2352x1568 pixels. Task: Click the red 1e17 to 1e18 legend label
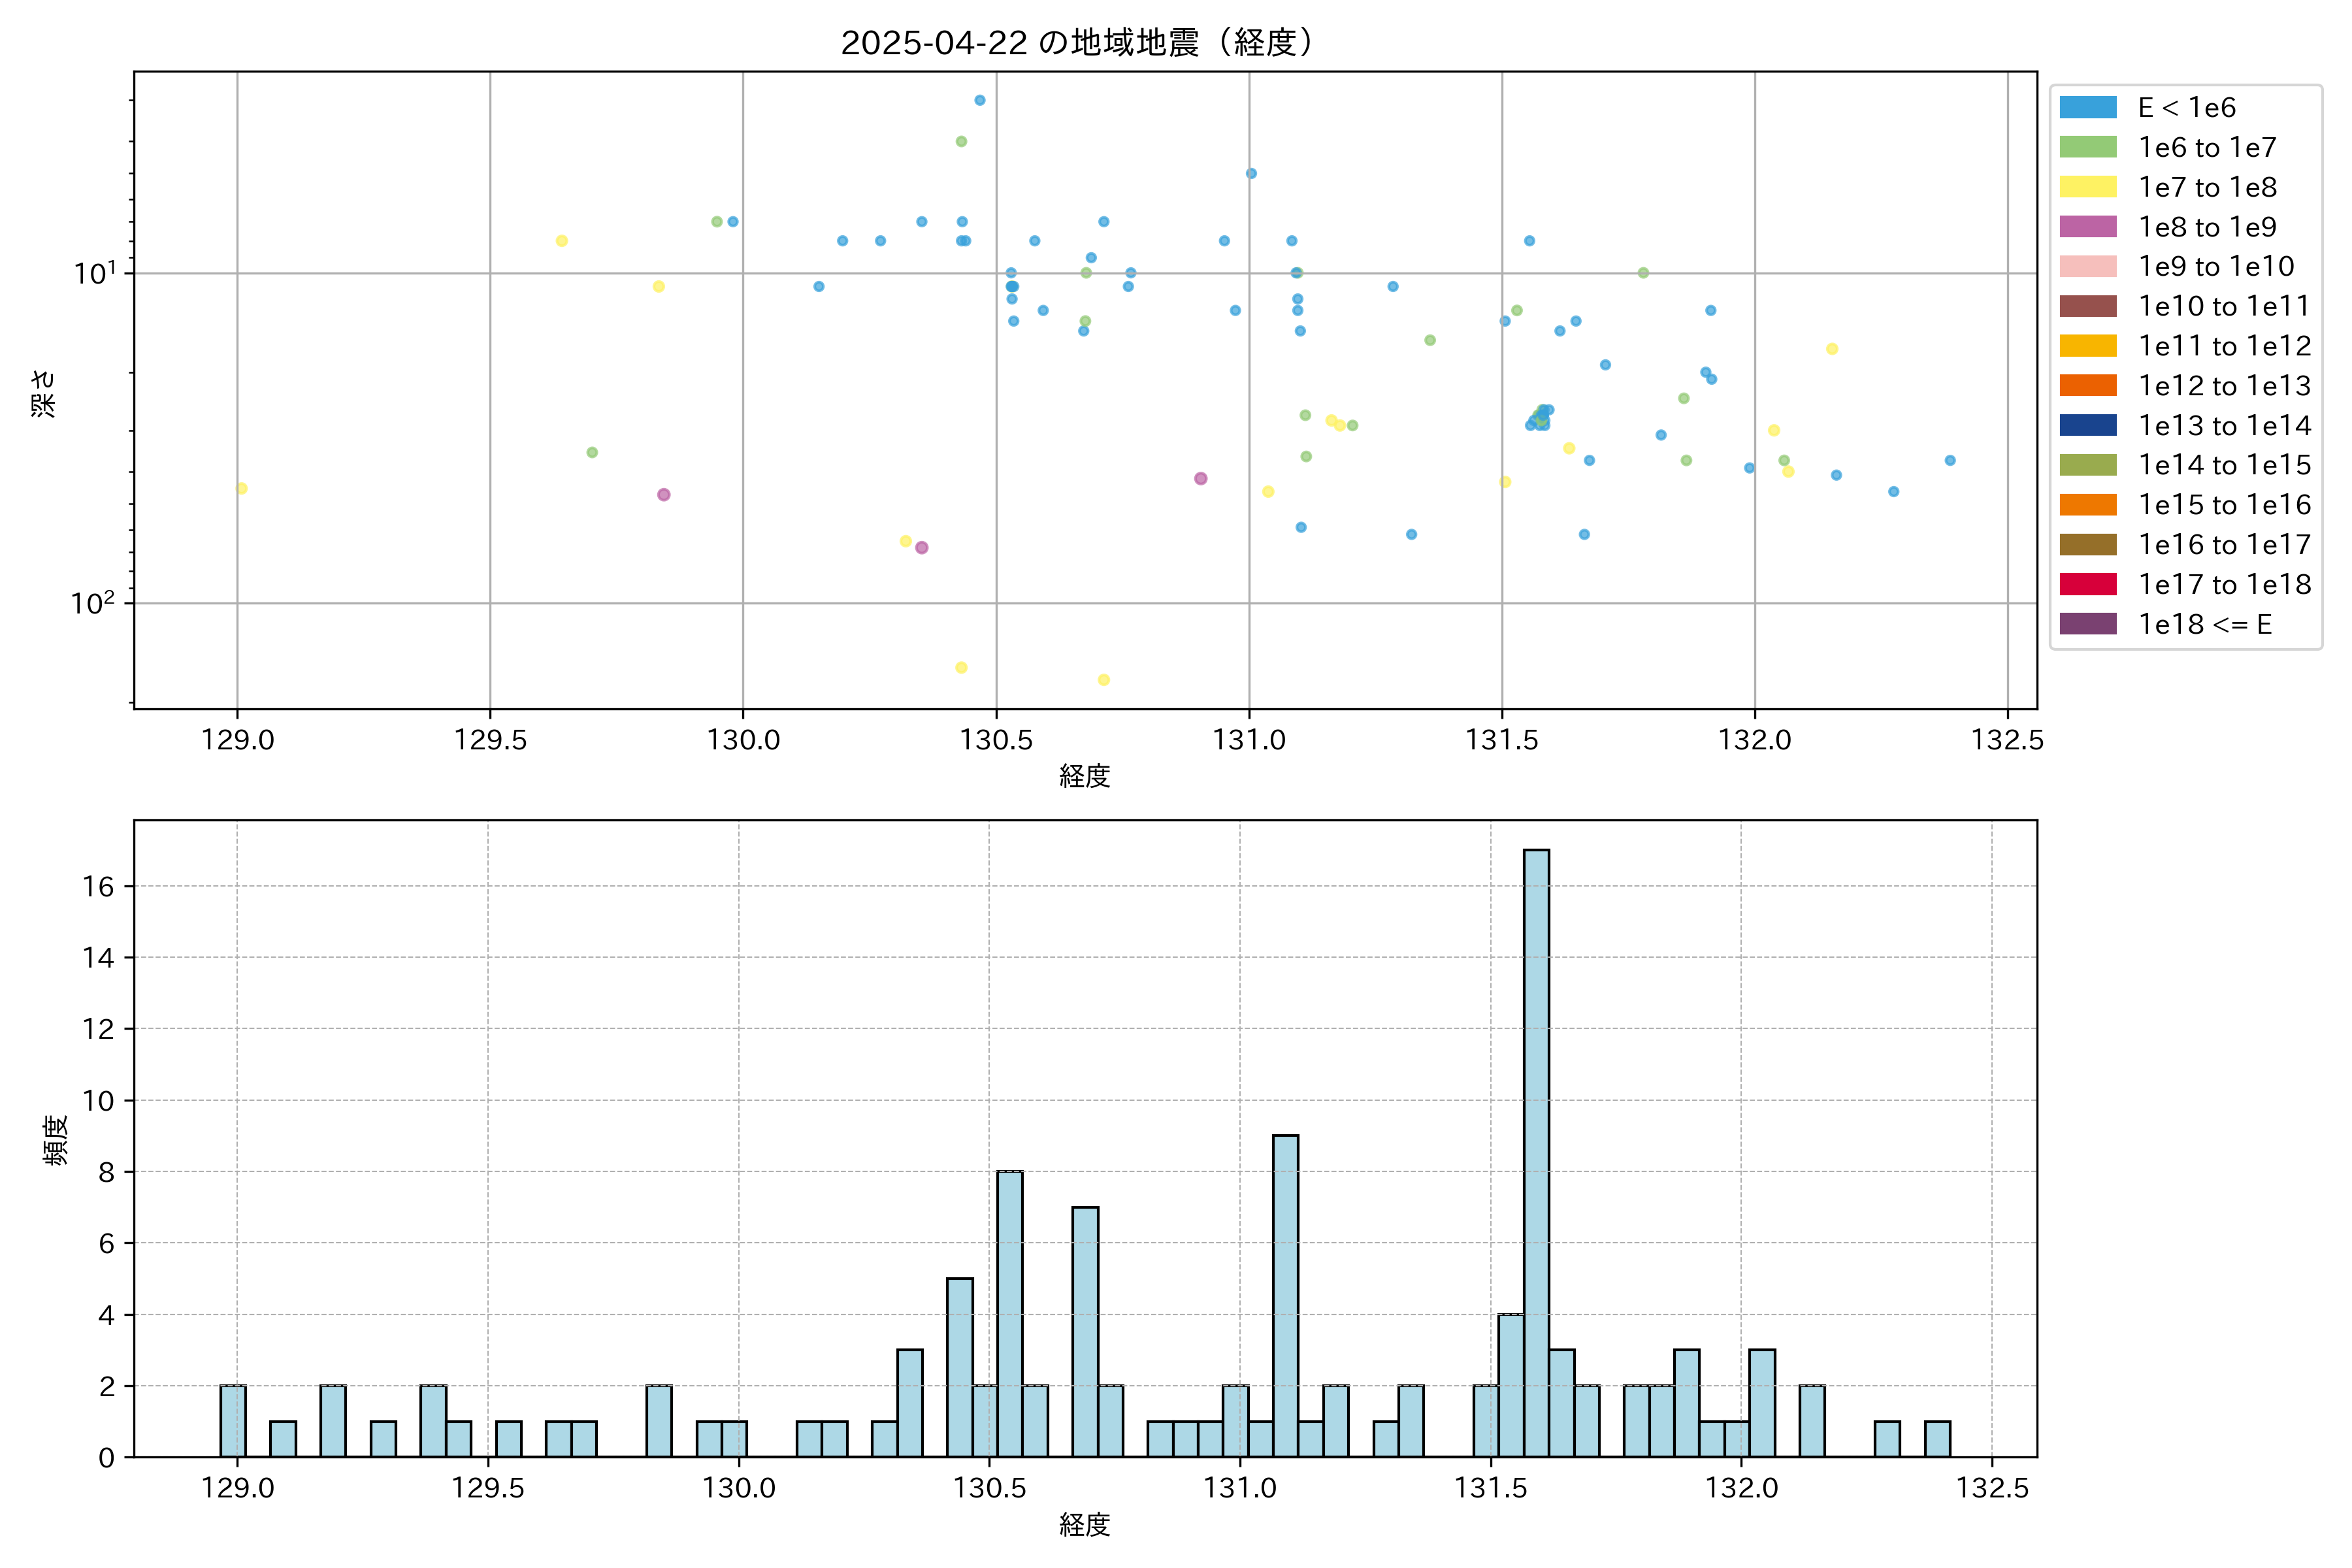coord(2224,584)
